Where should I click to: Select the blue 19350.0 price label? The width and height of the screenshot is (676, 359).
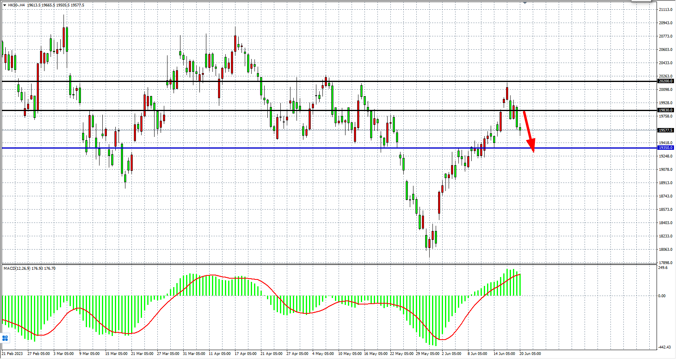tap(665, 148)
